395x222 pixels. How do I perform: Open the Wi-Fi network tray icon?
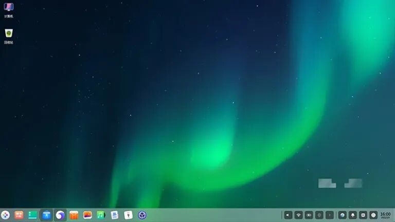298,215
